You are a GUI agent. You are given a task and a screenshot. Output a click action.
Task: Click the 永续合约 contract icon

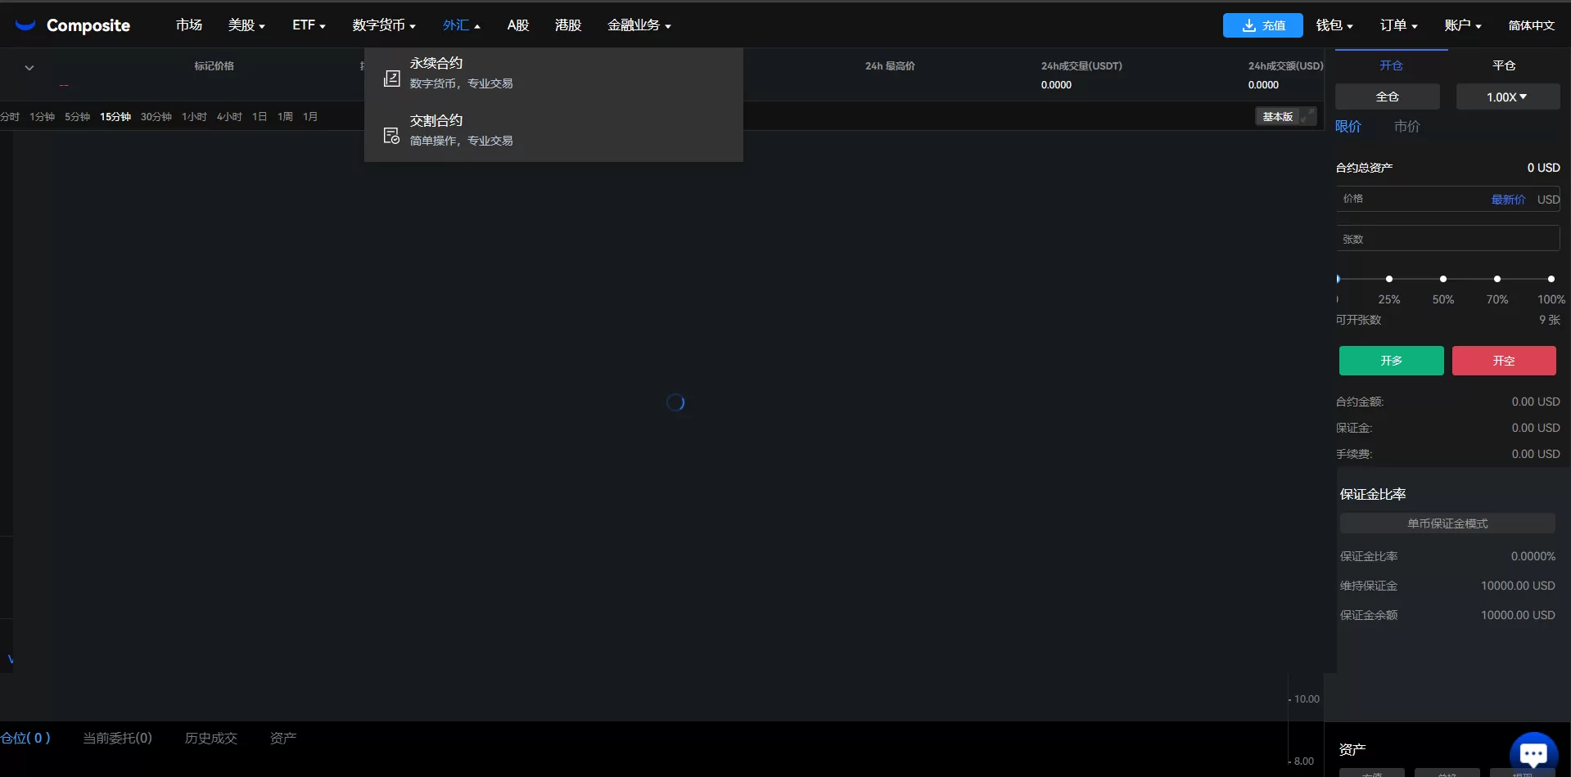392,78
